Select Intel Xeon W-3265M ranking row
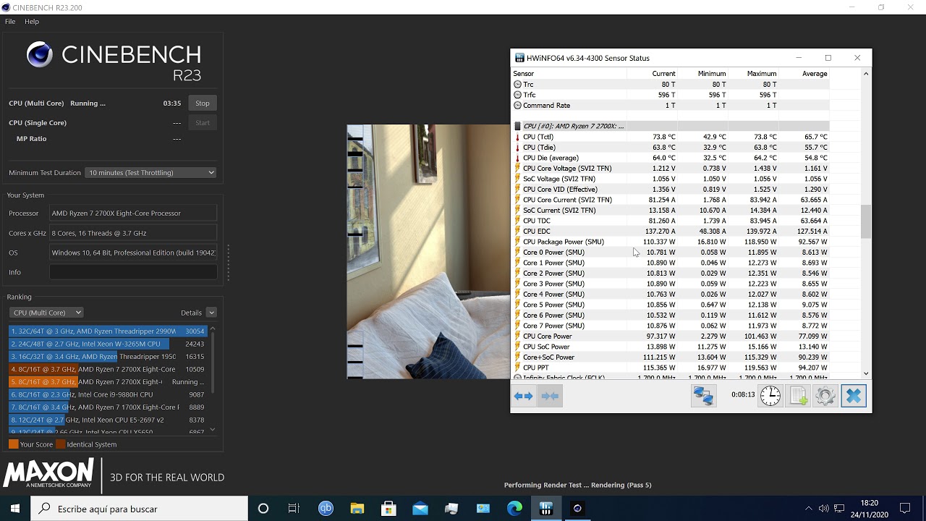Viewport: 926px width, 521px height. [108, 344]
